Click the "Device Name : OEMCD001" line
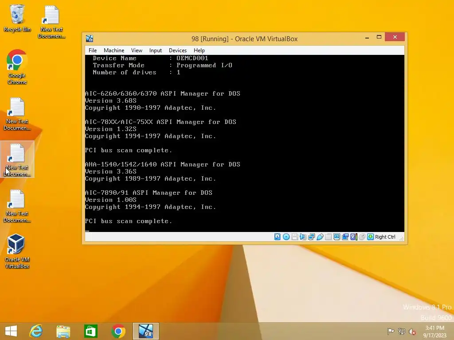The image size is (454, 340). [x=150, y=58]
